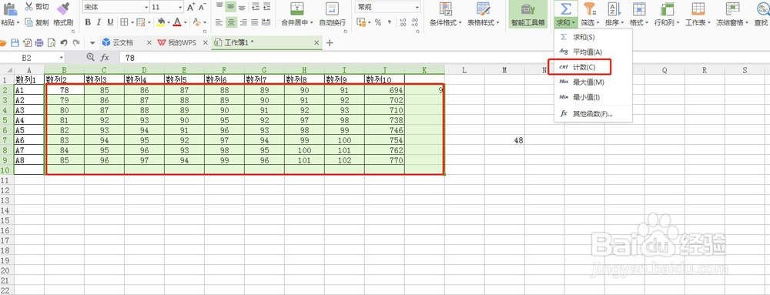This screenshot has width=770, height=295.
Task: Toggle align left
Action: tap(219, 22)
